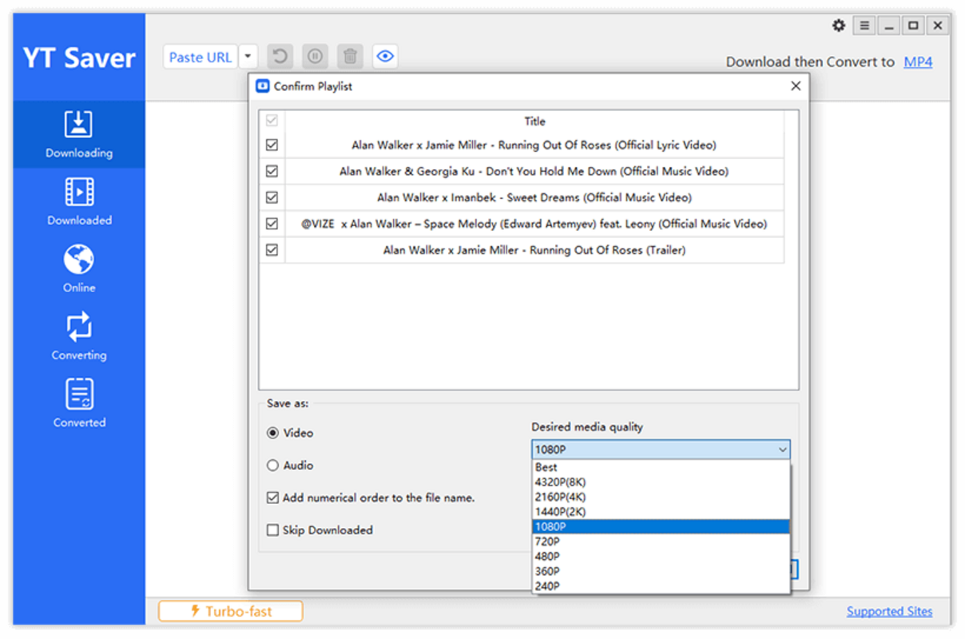Image resolution: width=965 pixels, height=639 pixels.
Task: Open the Converting section in sidebar
Action: coord(79,336)
